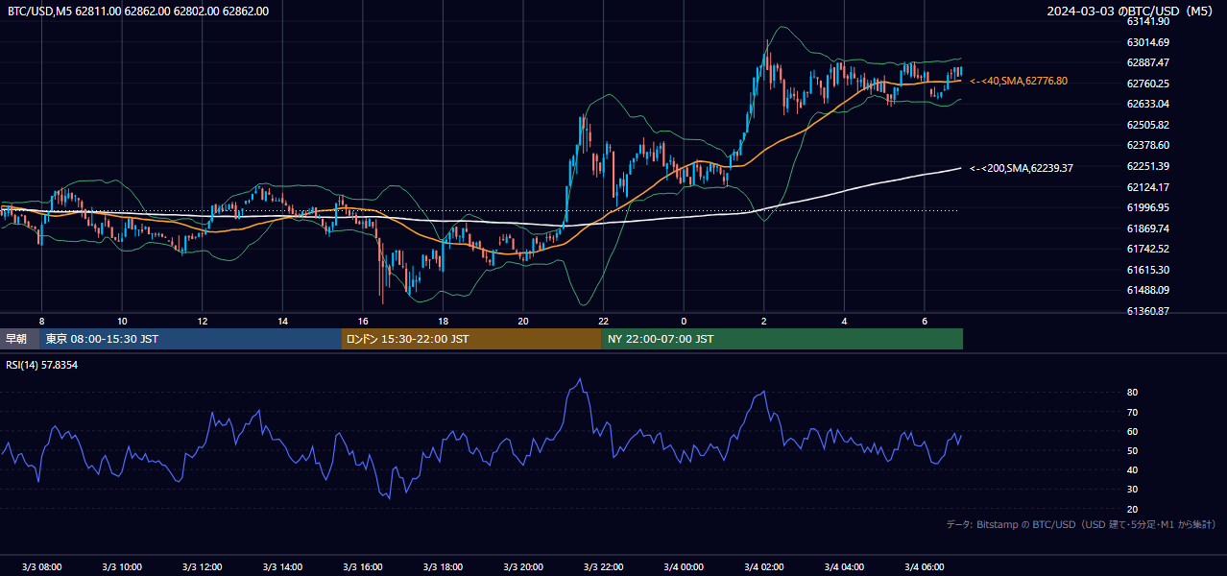Click the price axis value 62633.04
Image resolution: width=1227 pixels, height=576 pixels.
(x=1147, y=104)
